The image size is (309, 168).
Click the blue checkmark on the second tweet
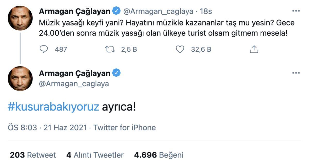116,73
